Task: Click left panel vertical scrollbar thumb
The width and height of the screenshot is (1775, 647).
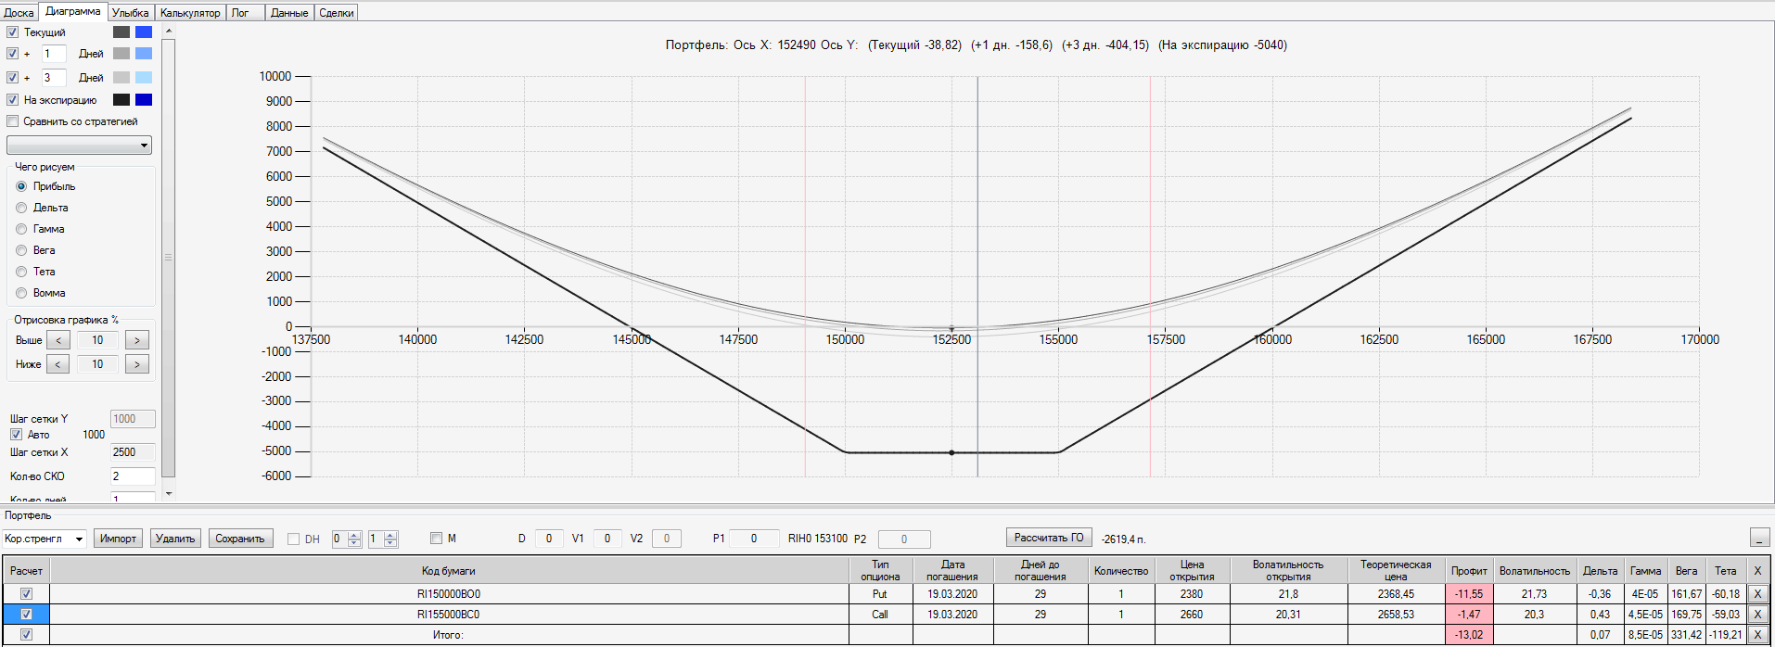Action: coord(169,257)
